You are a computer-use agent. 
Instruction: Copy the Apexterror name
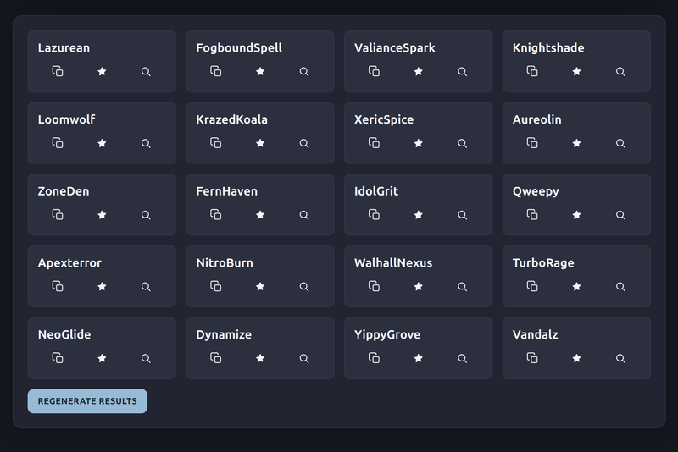[58, 286]
